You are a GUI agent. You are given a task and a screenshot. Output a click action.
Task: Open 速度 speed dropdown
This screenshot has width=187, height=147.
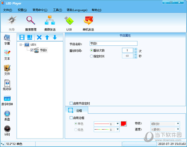click(178, 129)
